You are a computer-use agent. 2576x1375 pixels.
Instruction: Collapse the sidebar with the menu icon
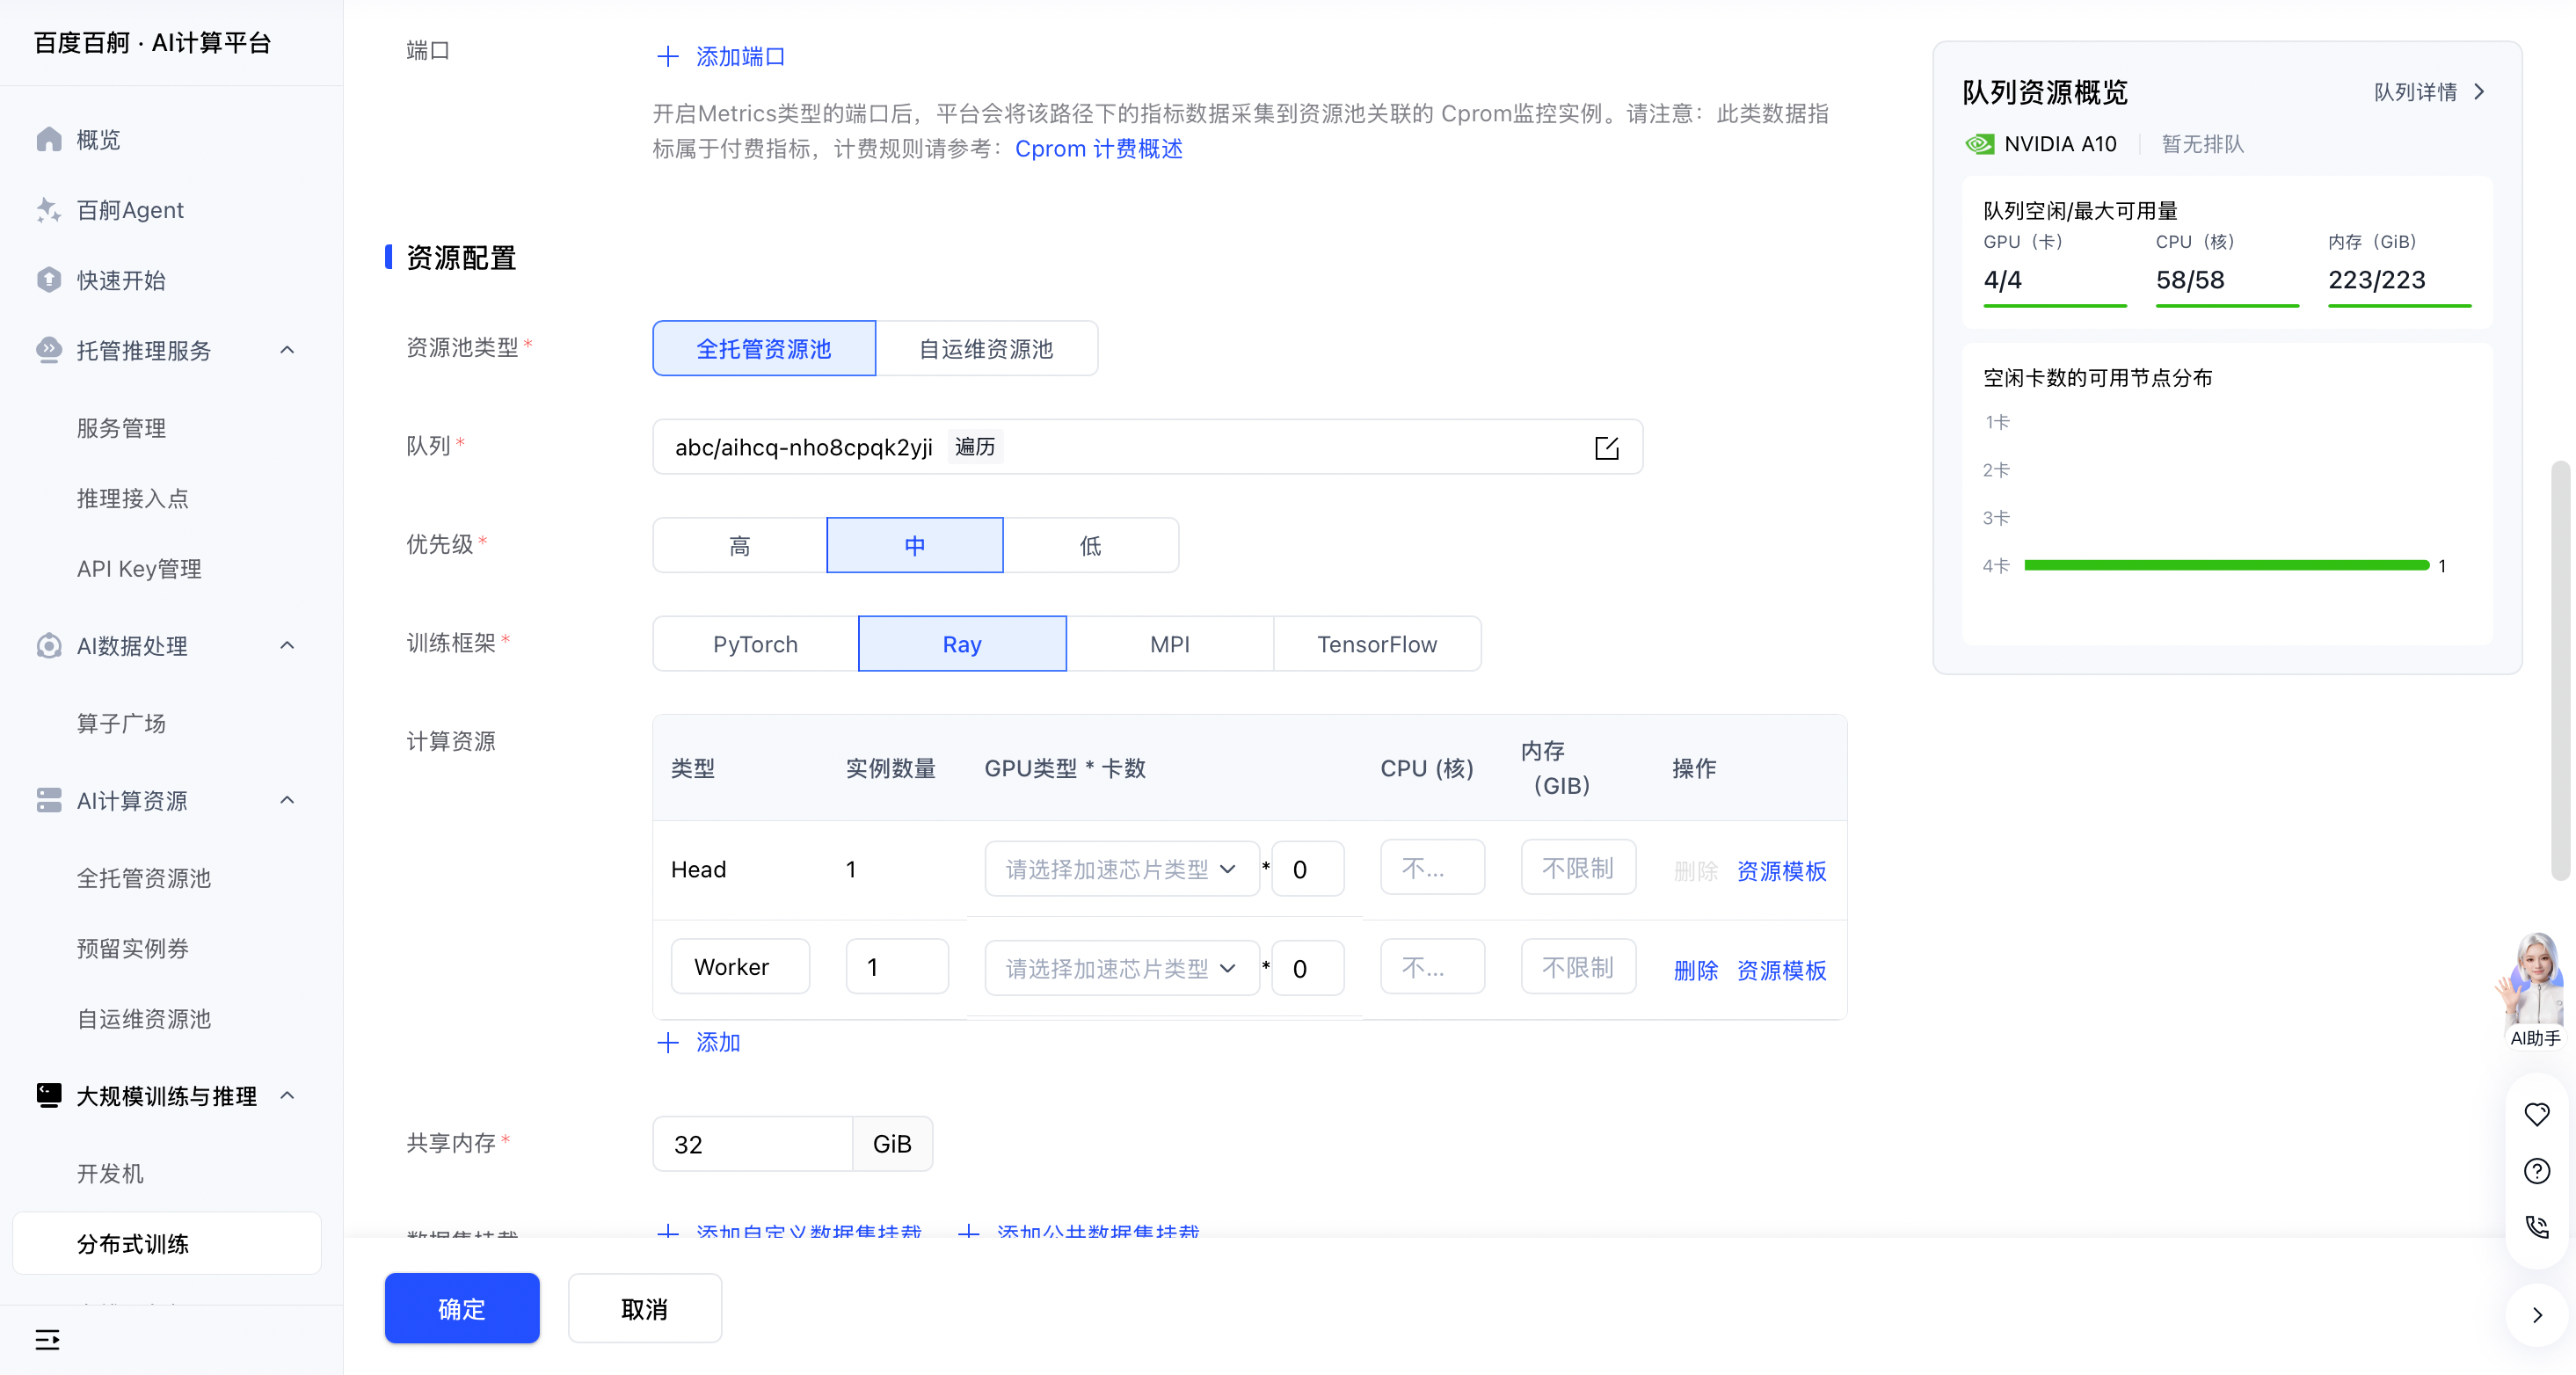47,1339
